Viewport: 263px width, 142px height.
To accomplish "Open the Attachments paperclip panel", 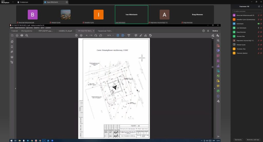I will point(12,52).
